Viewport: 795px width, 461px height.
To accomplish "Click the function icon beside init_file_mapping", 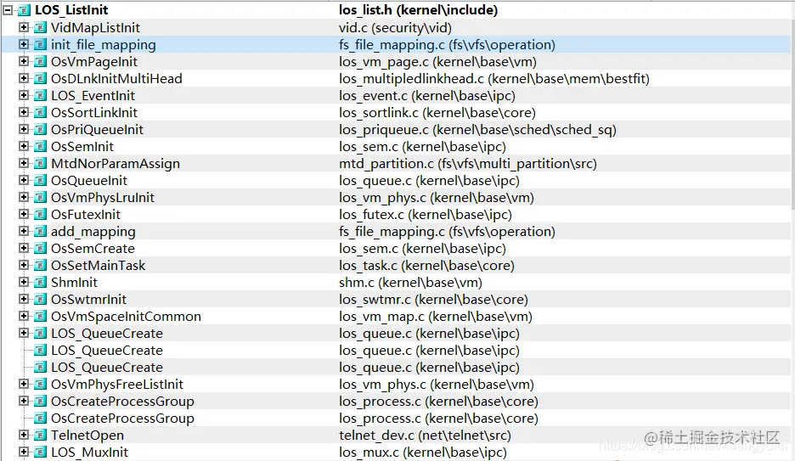I will point(40,45).
